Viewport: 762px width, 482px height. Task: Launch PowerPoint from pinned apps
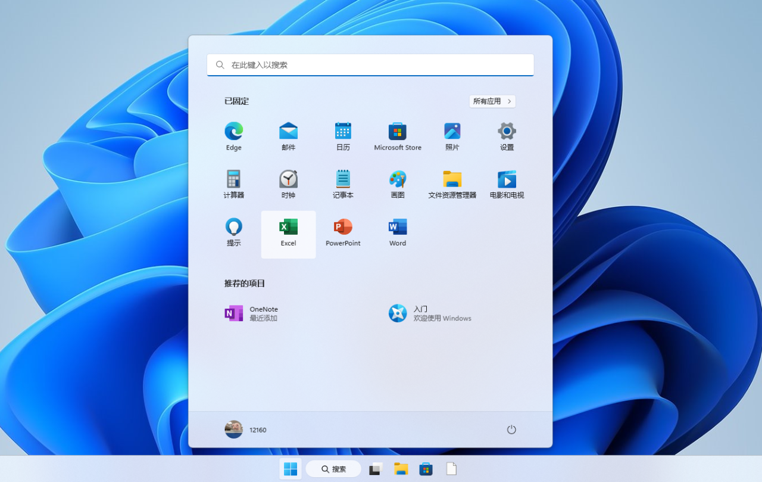(x=343, y=233)
